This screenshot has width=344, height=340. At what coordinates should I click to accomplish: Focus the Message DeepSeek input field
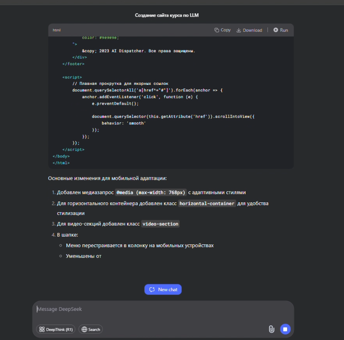[x=163, y=309]
